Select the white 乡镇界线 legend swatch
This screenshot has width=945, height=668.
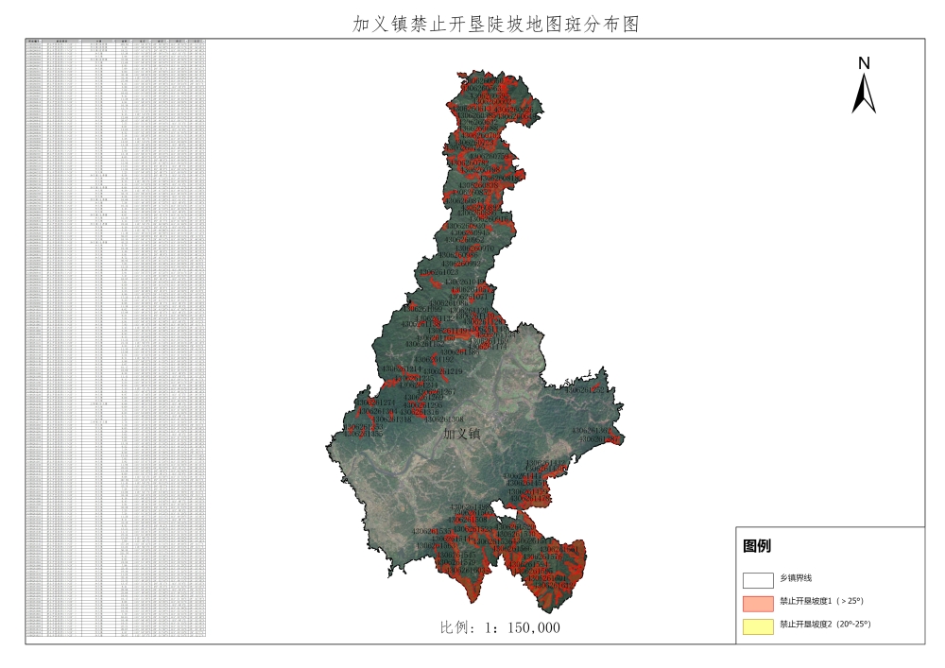click(758, 578)
